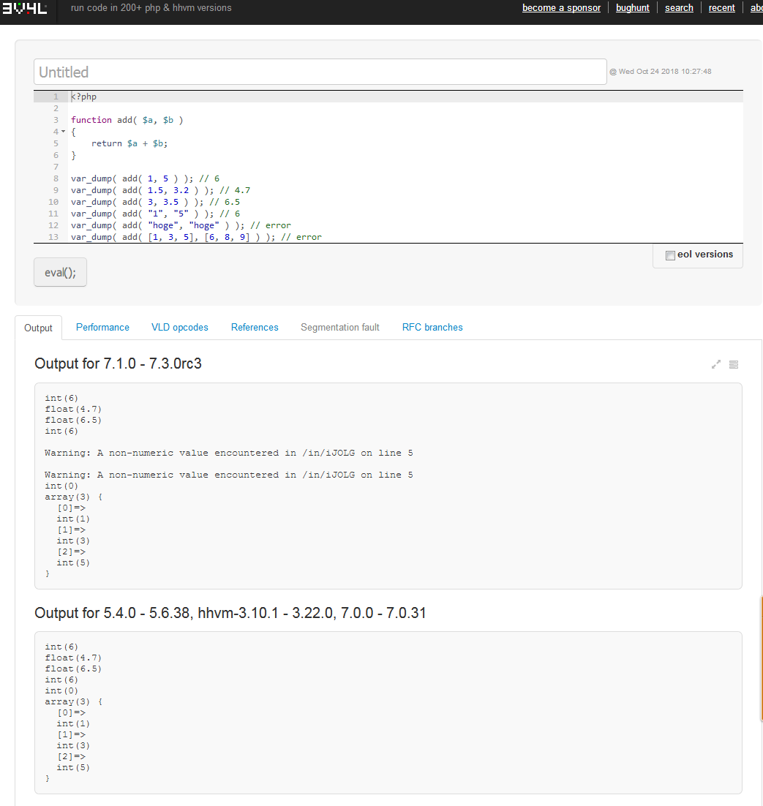Open the recent link
Image resolution: width=763 pixels, height=806 pixels.
click(721, 8)
